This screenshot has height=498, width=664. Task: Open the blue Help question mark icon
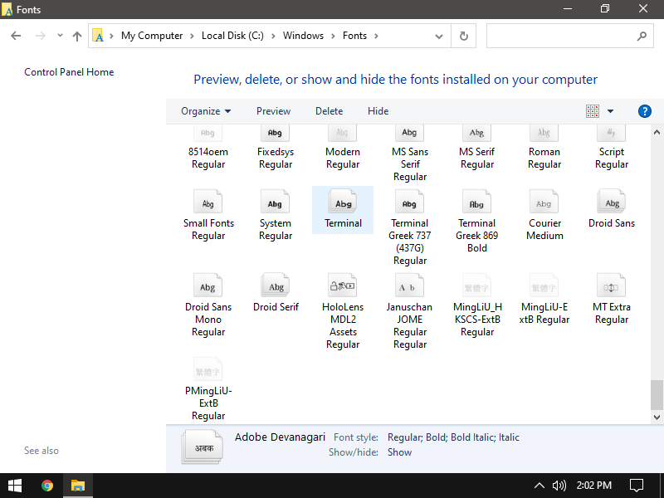click(645, 111)
